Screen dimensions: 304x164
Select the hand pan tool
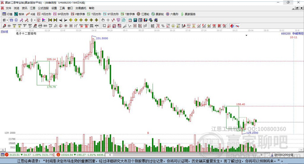coord(103,20)
